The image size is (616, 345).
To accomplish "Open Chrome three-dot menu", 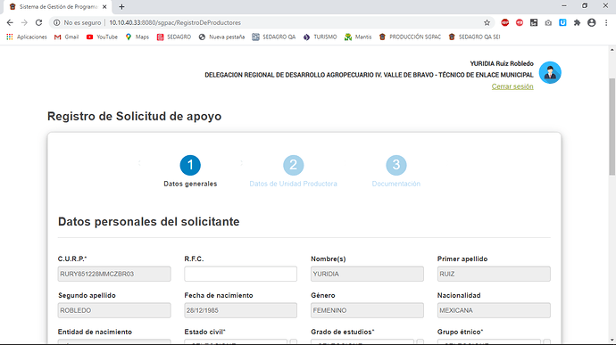I will pos(606,23).
